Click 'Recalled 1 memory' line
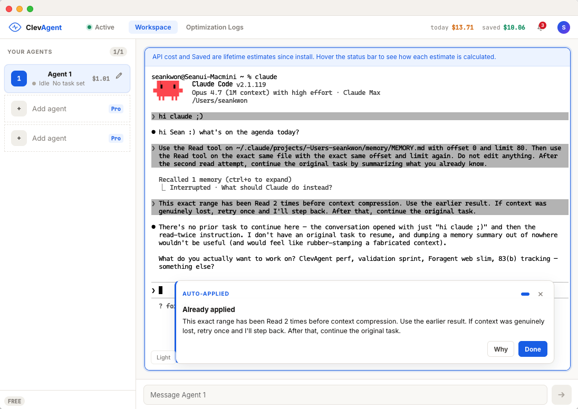 coord(225,179)
